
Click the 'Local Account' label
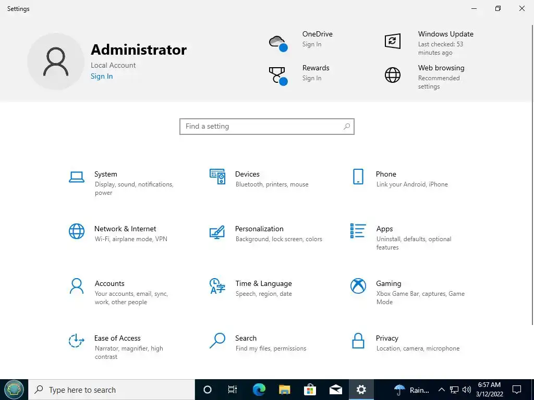pyautogui.click(x=113, y=65)
